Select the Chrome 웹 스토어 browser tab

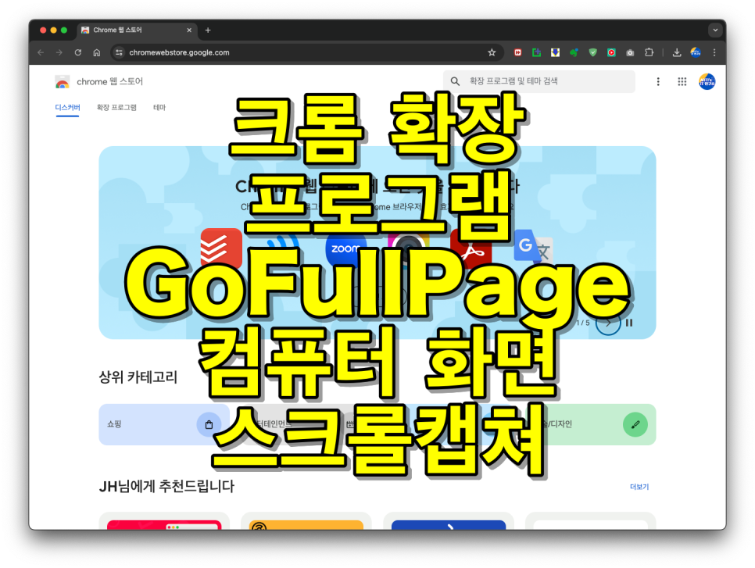137,30
